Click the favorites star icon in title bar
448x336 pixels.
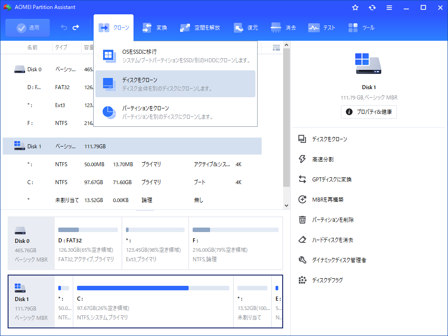(355, 8)
